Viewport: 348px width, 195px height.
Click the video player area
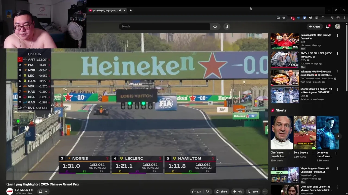tap(137, 106)
